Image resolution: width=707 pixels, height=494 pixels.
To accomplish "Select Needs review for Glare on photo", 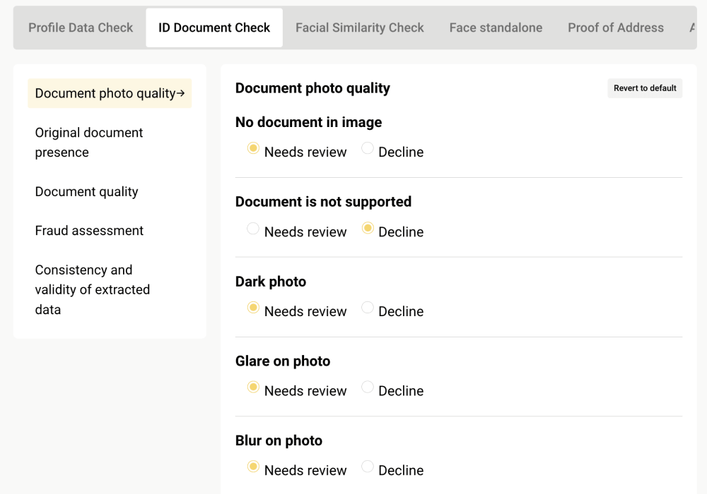I will [253, 387].
